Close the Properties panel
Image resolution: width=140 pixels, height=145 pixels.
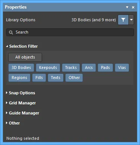(x=133, y=7)
